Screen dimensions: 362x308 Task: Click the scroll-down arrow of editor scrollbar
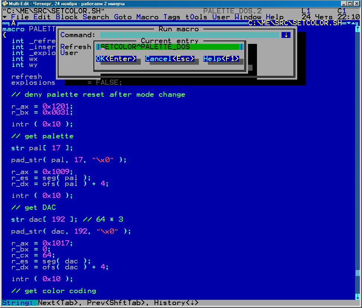358,296
